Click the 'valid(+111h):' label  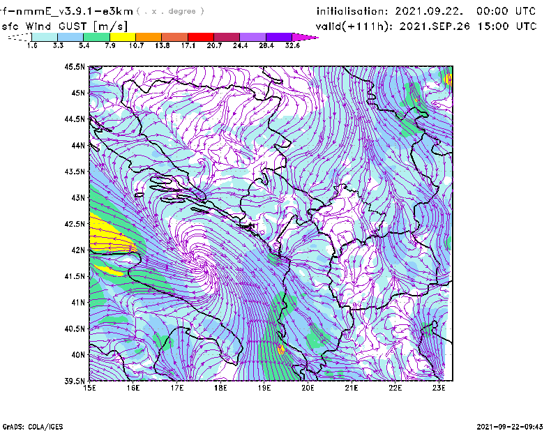354,27
